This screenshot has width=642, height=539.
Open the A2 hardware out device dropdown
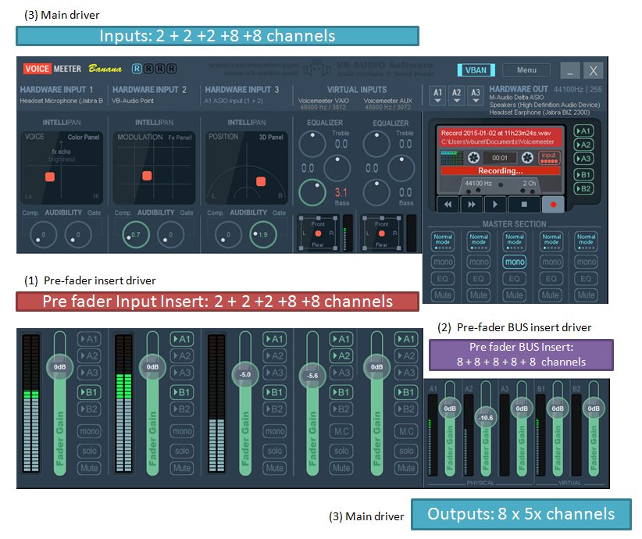(457, 96)
